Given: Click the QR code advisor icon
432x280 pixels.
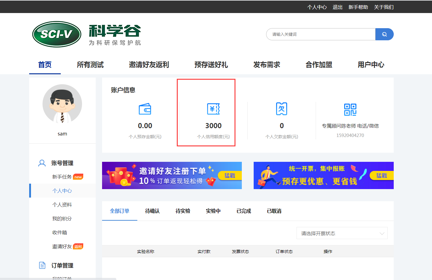Looking at the screenshot, I should pos(350,109).
